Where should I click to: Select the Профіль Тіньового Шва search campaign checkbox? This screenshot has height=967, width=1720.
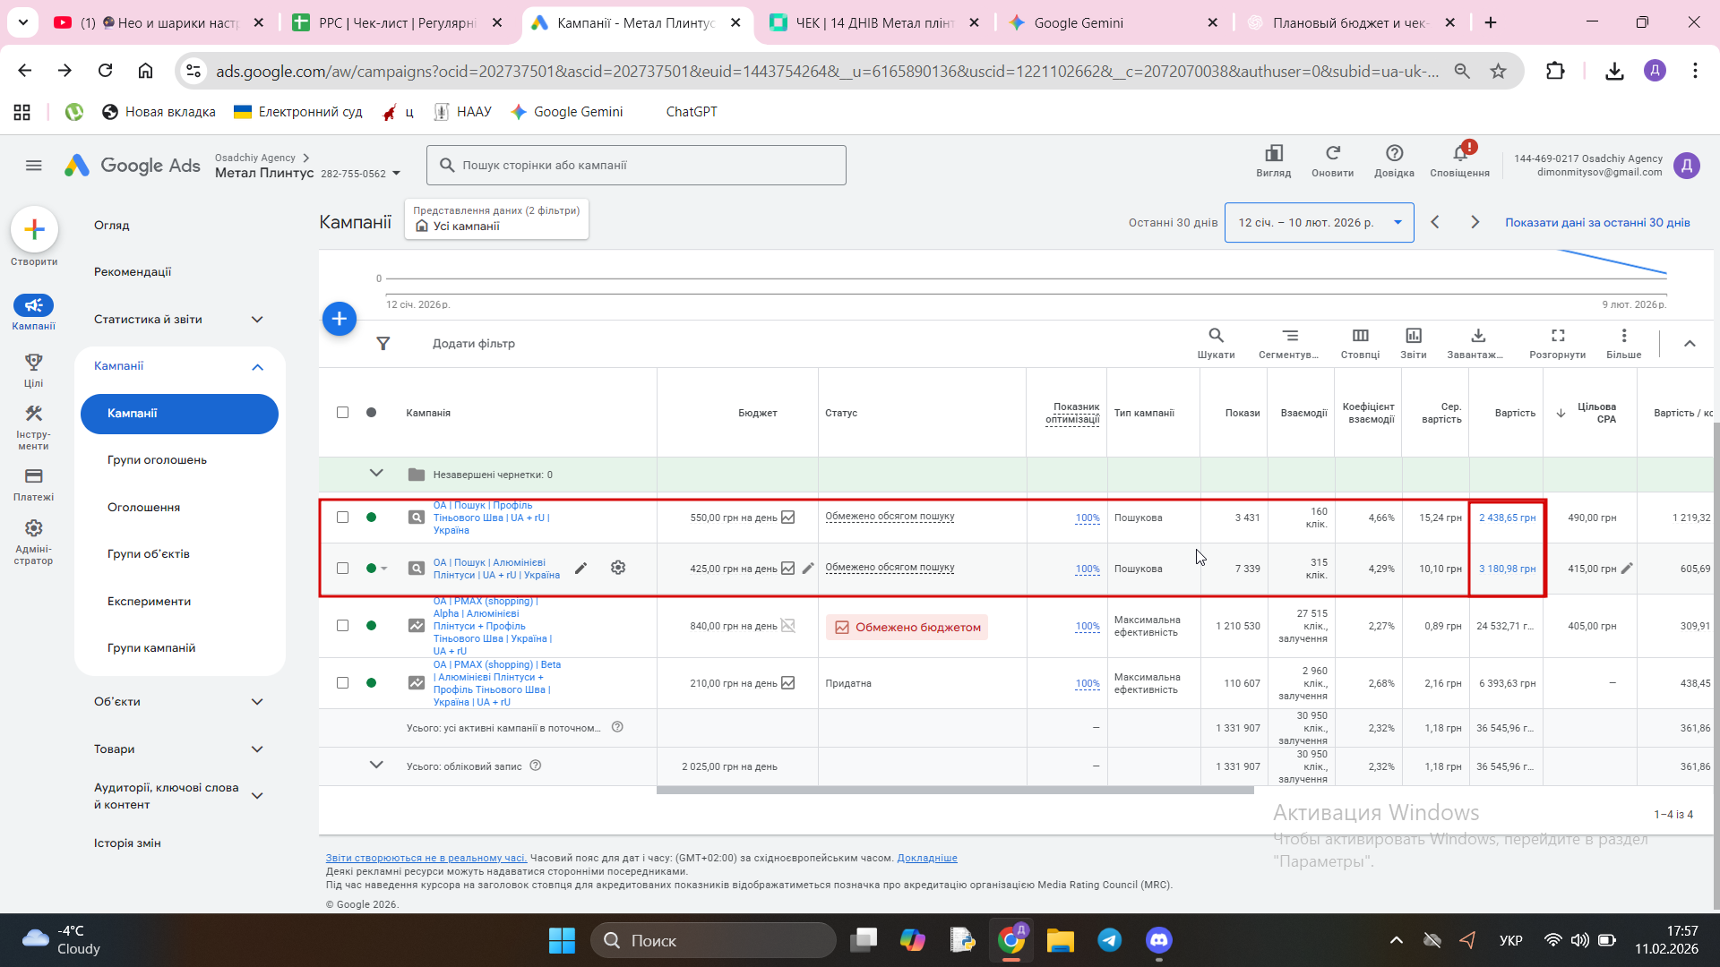pos(342,518)
